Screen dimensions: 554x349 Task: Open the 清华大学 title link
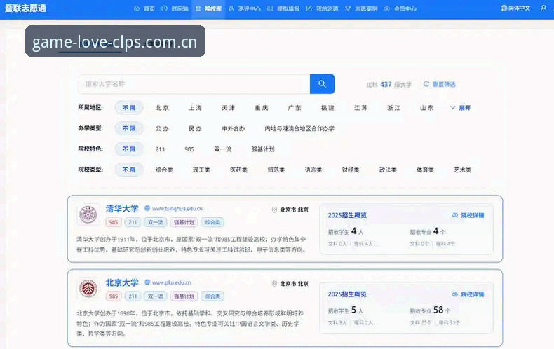pyautogui.click(x=122, y=208)
